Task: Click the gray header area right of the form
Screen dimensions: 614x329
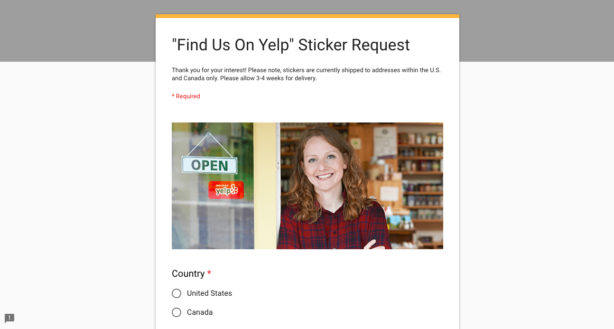Action: pyautogui.click(x=537, y=31)
